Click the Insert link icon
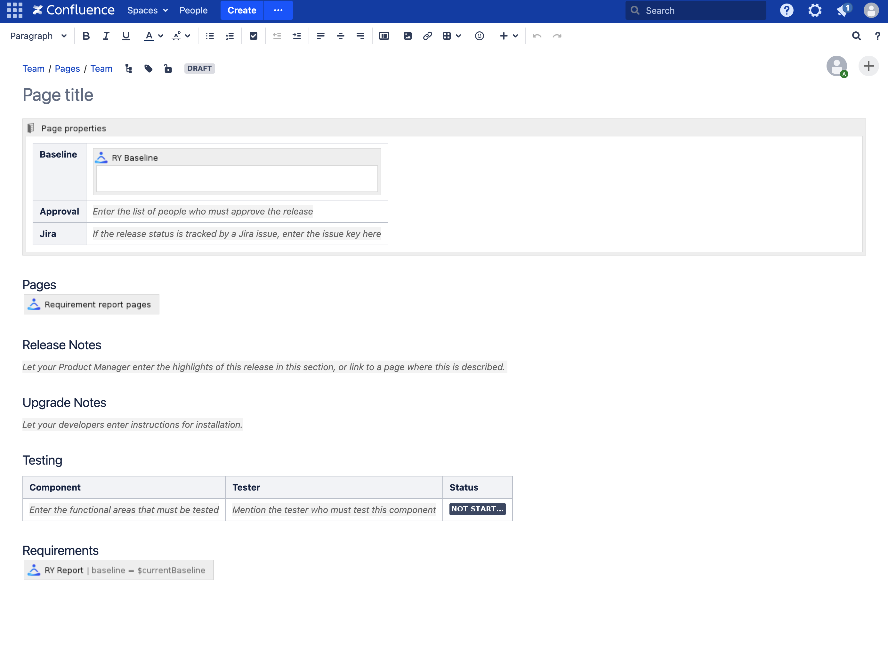The width and height of the screenshot is (888, 650). coord(427,36)
